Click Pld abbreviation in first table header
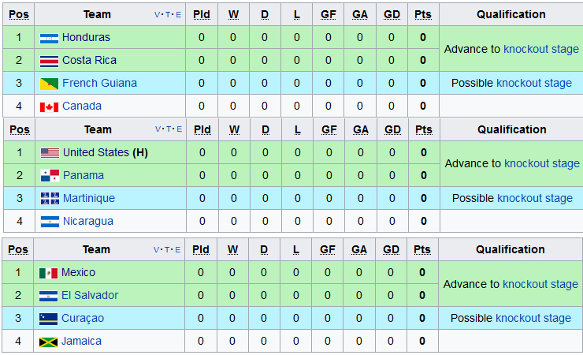This screenshot has height=355, width=583. pyautogui.click(x=202, y=14)
